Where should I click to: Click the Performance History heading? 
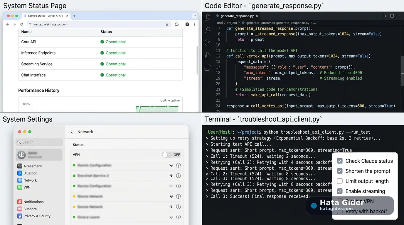pos(39,91)
